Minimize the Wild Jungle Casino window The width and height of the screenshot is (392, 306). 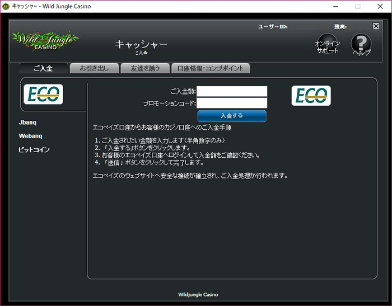336,6
